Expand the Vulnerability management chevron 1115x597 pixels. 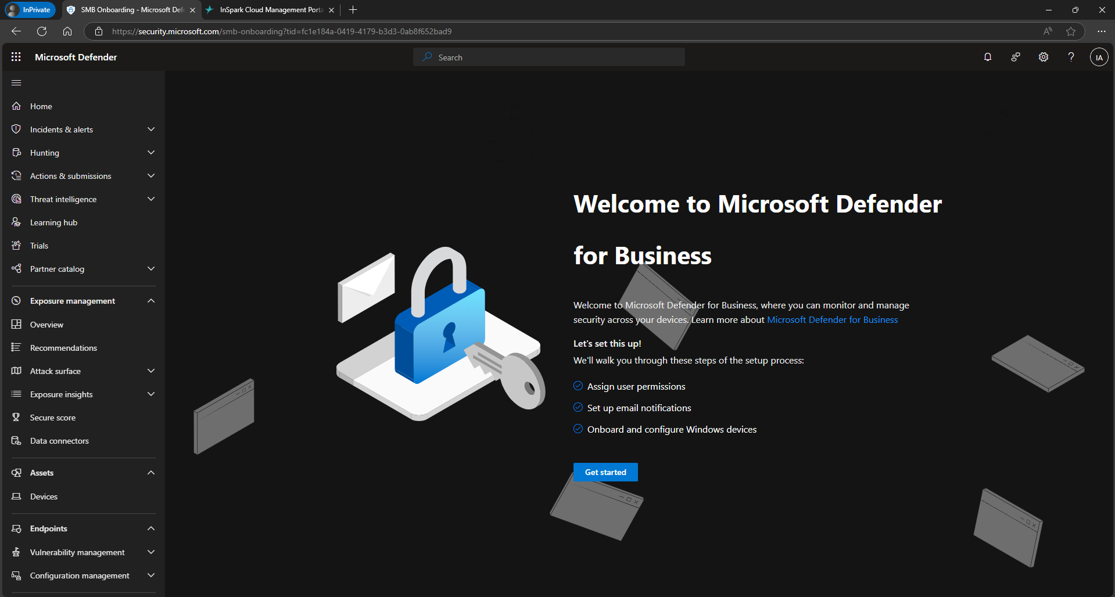[x=151, y=552]
